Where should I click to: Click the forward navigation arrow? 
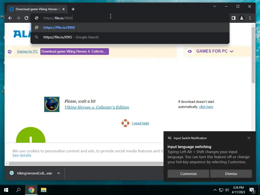18,18
